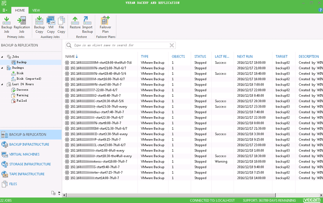Viewport: 323px width, 203px height.
Task: Sort by TYPE column header
Action: [145, 56]
